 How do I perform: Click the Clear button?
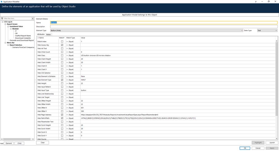[43, 143]
